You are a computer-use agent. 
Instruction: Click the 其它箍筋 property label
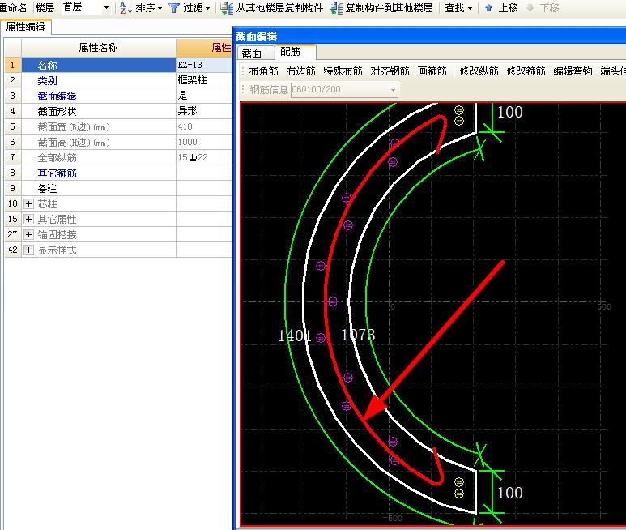click(x=57, y=173)
